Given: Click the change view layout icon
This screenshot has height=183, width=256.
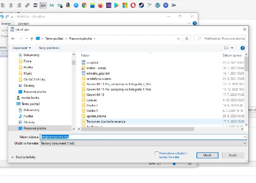Looking at the screenshot, I should click(227, 48).
